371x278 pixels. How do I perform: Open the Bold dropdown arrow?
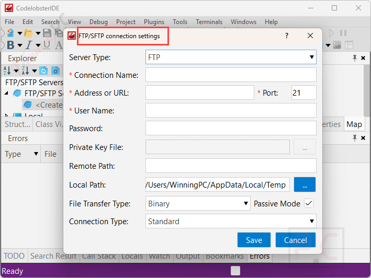point(20,45)
